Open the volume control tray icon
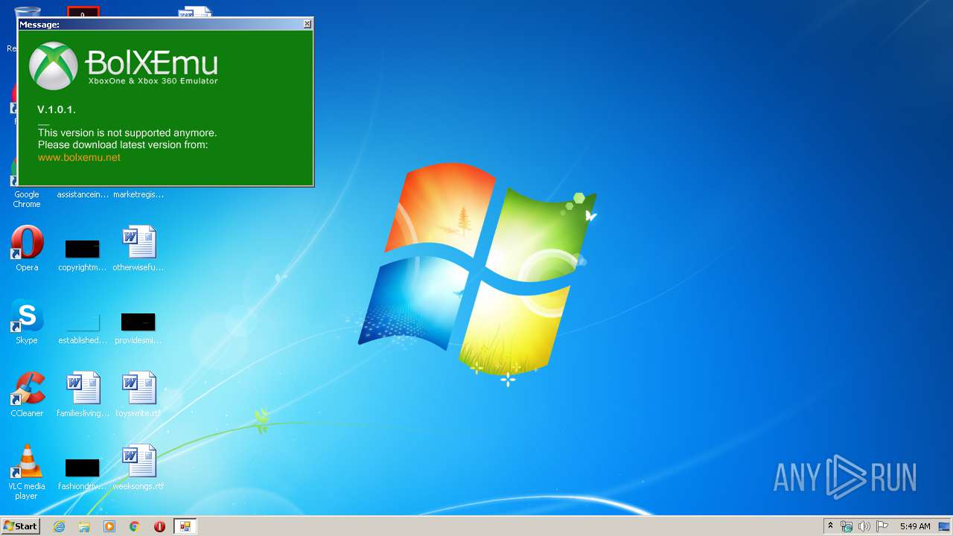 [864, 526]
